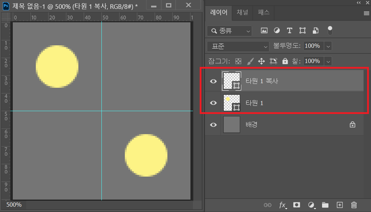Viewport: 371px width, 212px height.
Task: Create a new group folder
Action: click(325, 205)
